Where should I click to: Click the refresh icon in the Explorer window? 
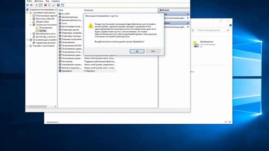(x=193, y=30)
